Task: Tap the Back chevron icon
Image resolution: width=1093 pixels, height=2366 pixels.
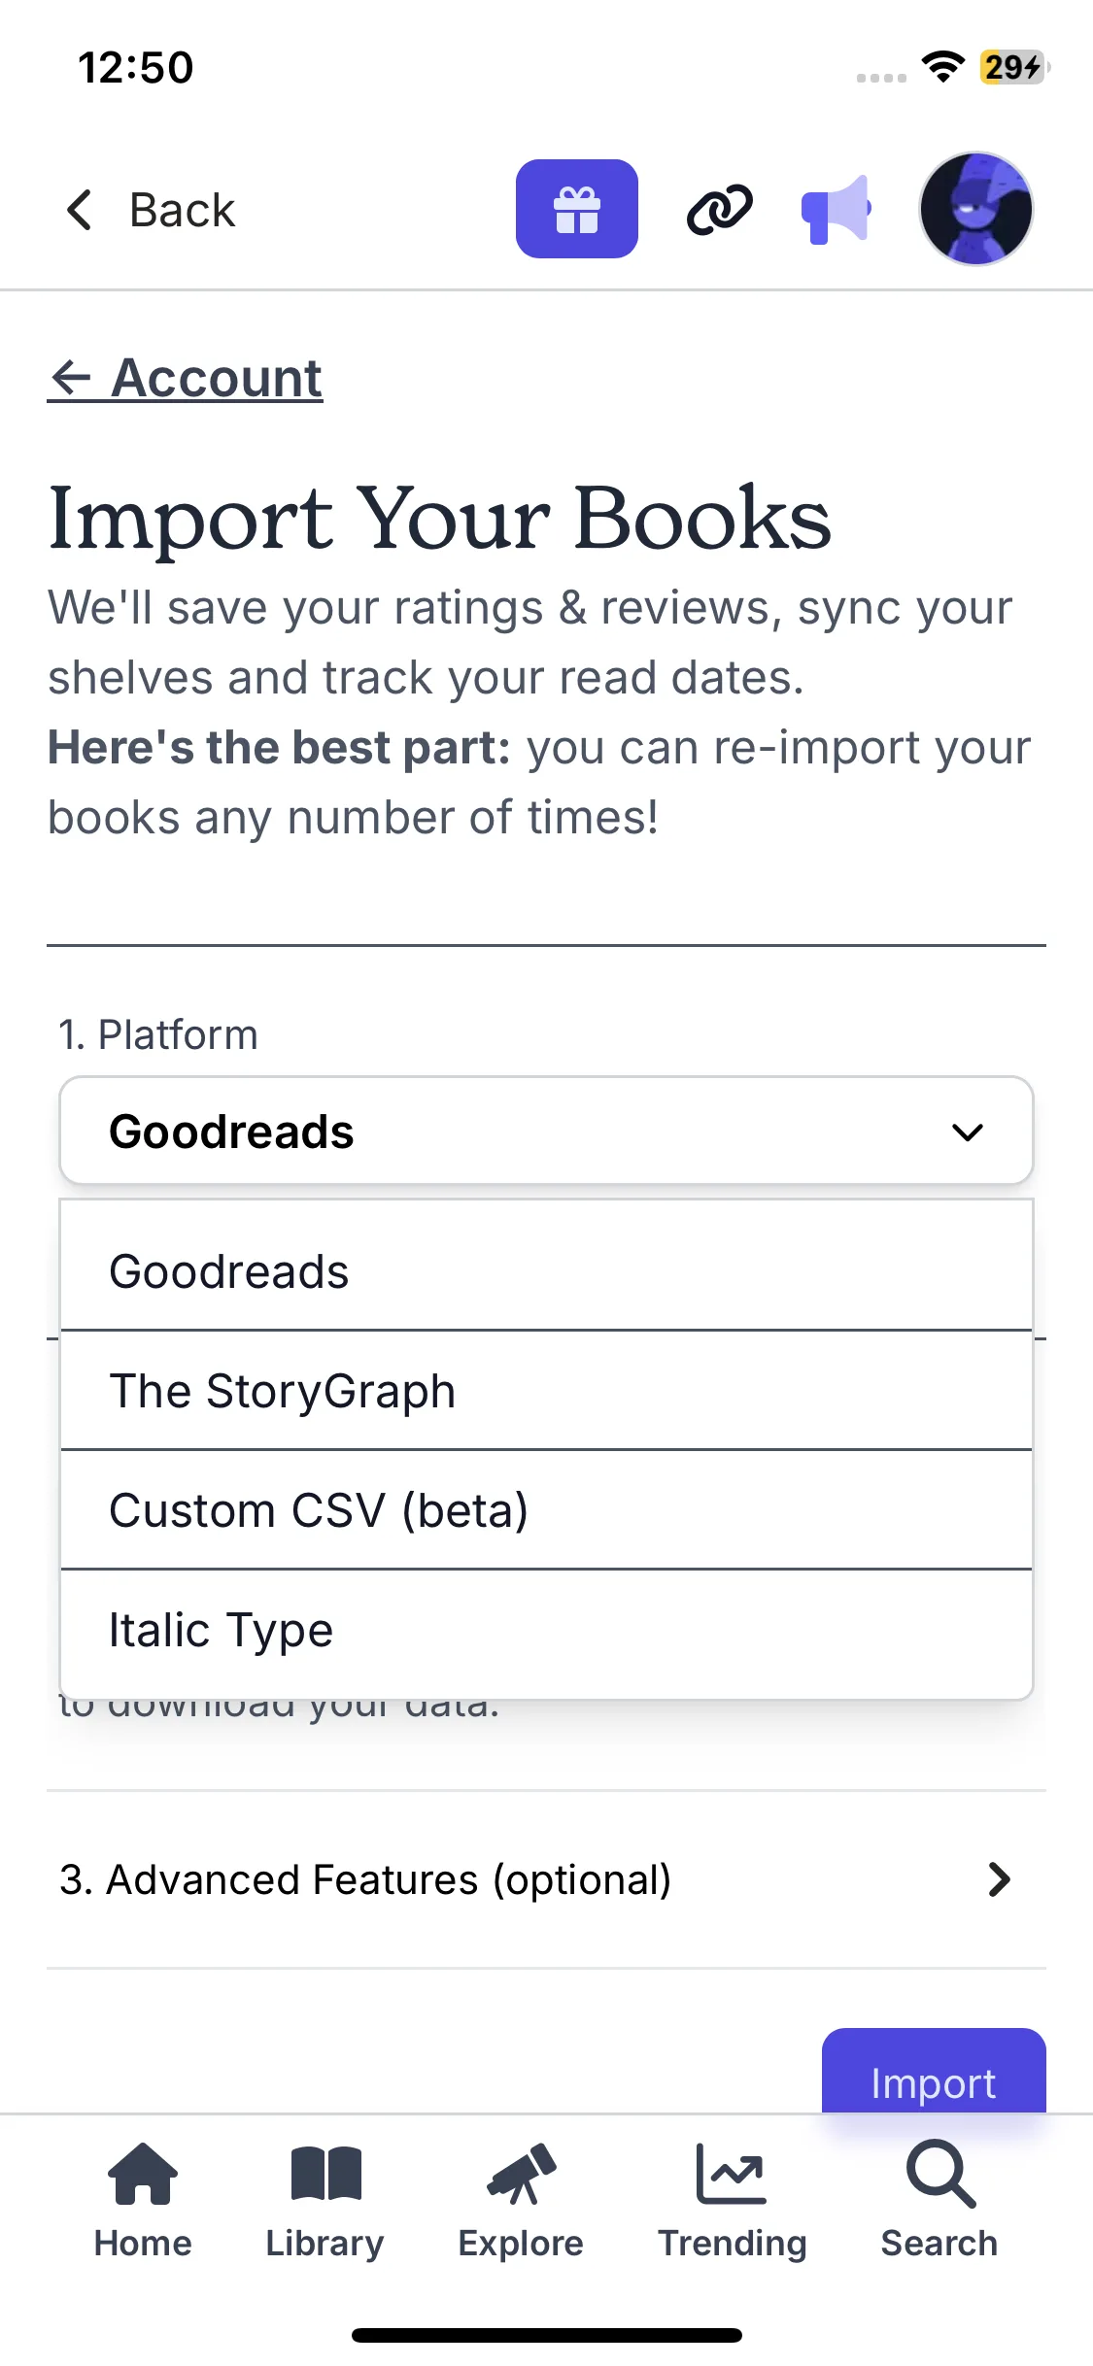Action: 80,210
